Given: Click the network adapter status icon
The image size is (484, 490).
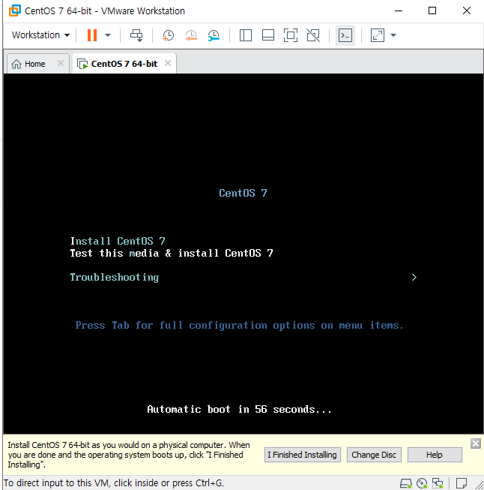Looking at the screenshot, I should coord(438,483).
